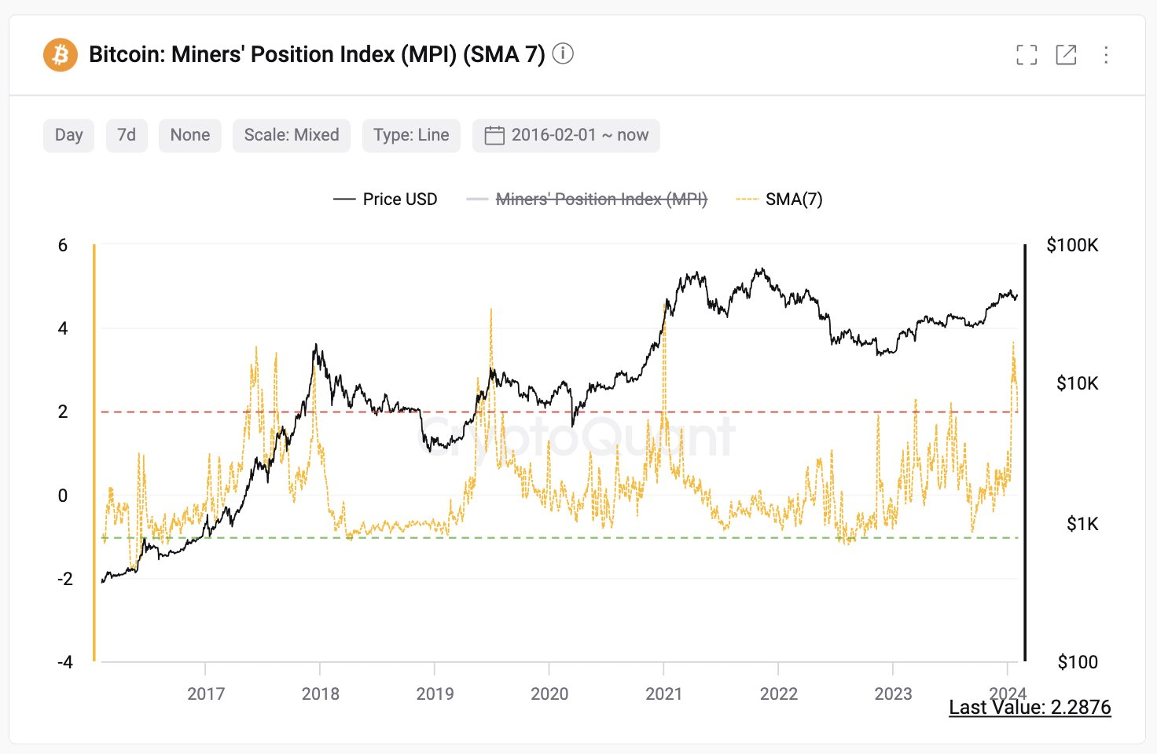Select the 2016-02-01 ~ now date range
The height and width of the screenshot is (754, 1157).
click(x=566, y=135)
